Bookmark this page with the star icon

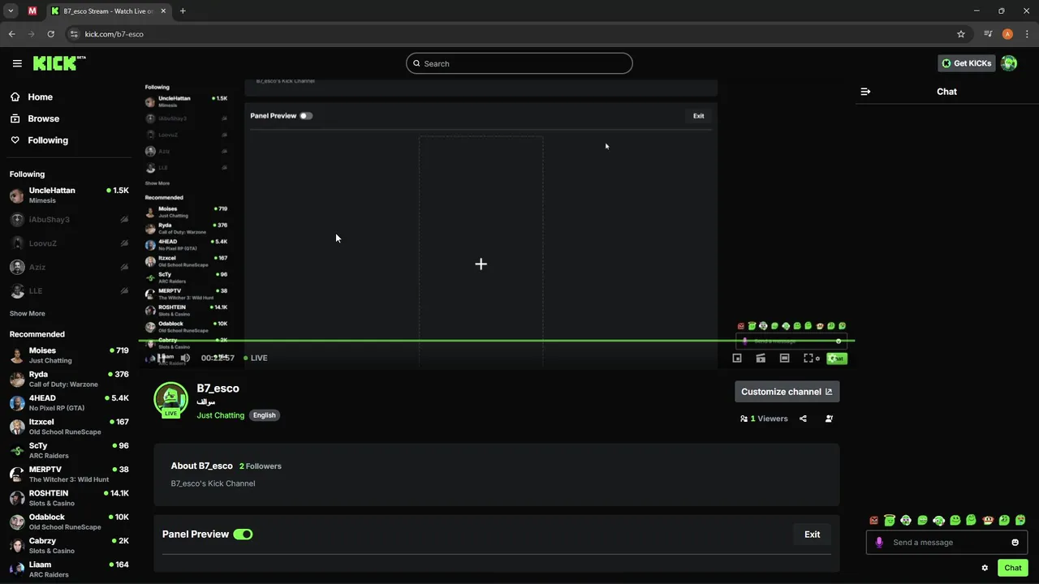(961, 34)
